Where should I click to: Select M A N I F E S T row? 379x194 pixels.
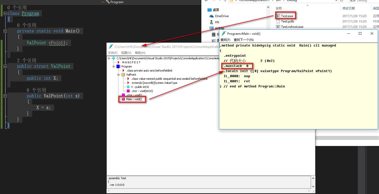tap(131, 62)
